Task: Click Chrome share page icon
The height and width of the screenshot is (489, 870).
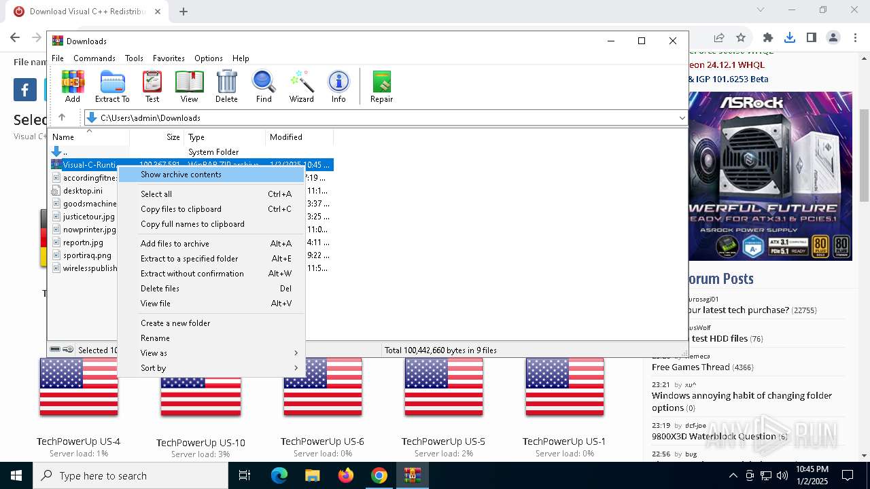Action: pos(719,37)
